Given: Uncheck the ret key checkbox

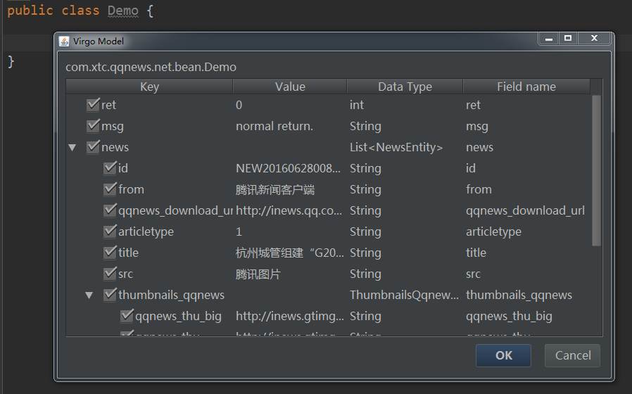Looking at the screenshot, I should 93,105.
